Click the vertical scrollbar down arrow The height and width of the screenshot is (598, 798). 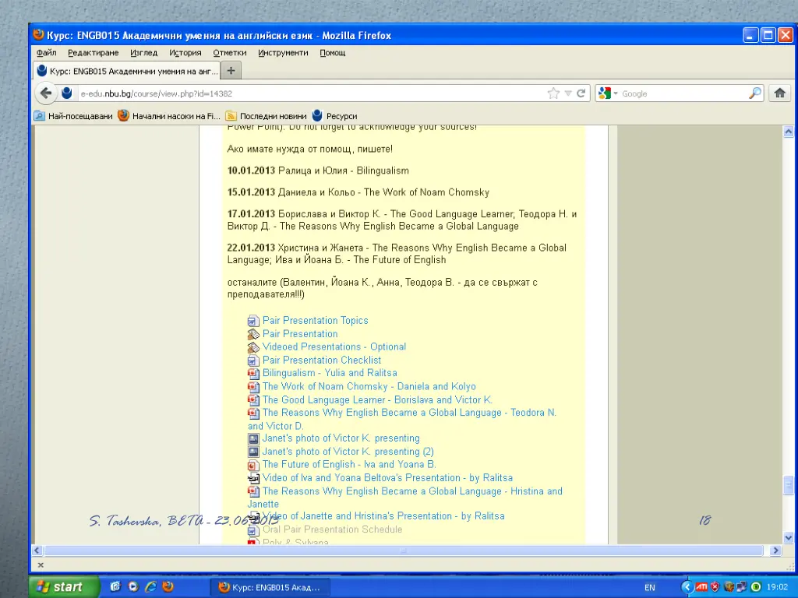(x=789, y=537)
